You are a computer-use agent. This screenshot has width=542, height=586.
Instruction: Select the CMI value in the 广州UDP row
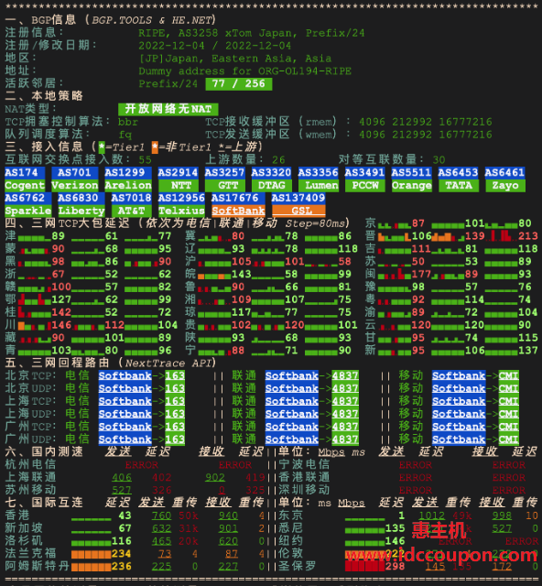(508, 439)
